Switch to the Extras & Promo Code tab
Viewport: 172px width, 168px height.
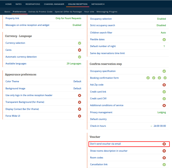[40, 12]
